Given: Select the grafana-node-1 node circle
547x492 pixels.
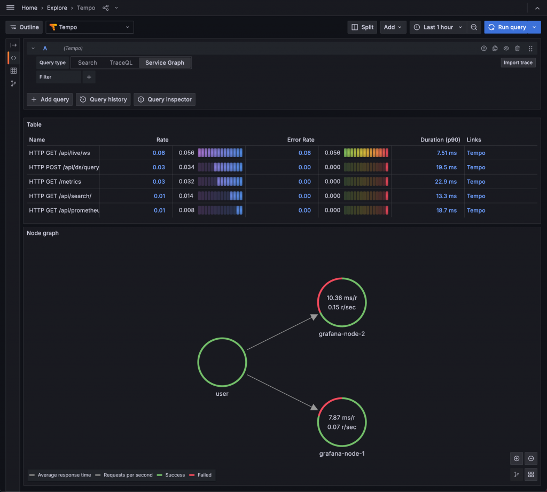Looking at the screenshot, I should pos(342,422).
